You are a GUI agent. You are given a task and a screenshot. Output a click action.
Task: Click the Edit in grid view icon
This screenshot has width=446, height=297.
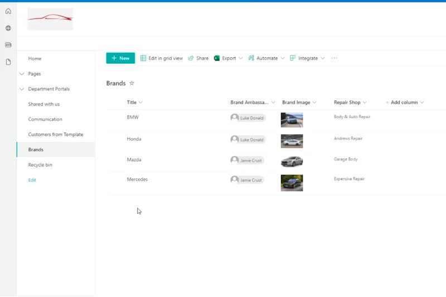click(x=143, y=58)
